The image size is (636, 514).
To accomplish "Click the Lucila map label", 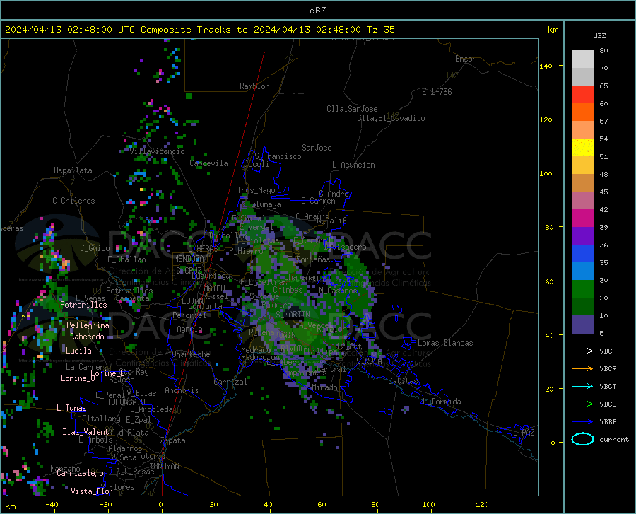I will coord(78,351).
